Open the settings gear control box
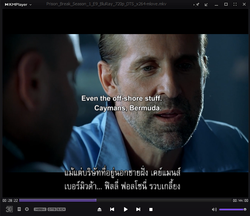 pyautogui.click(x=27, y=209)
